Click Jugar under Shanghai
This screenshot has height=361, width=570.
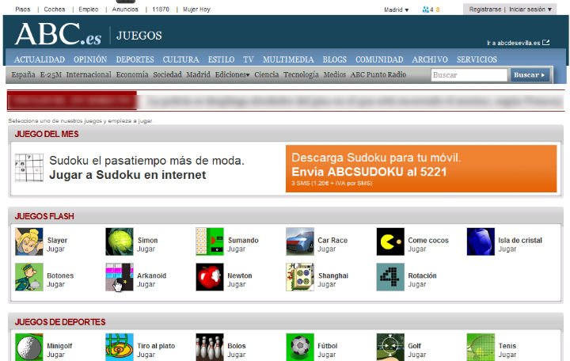coord(327,284)
